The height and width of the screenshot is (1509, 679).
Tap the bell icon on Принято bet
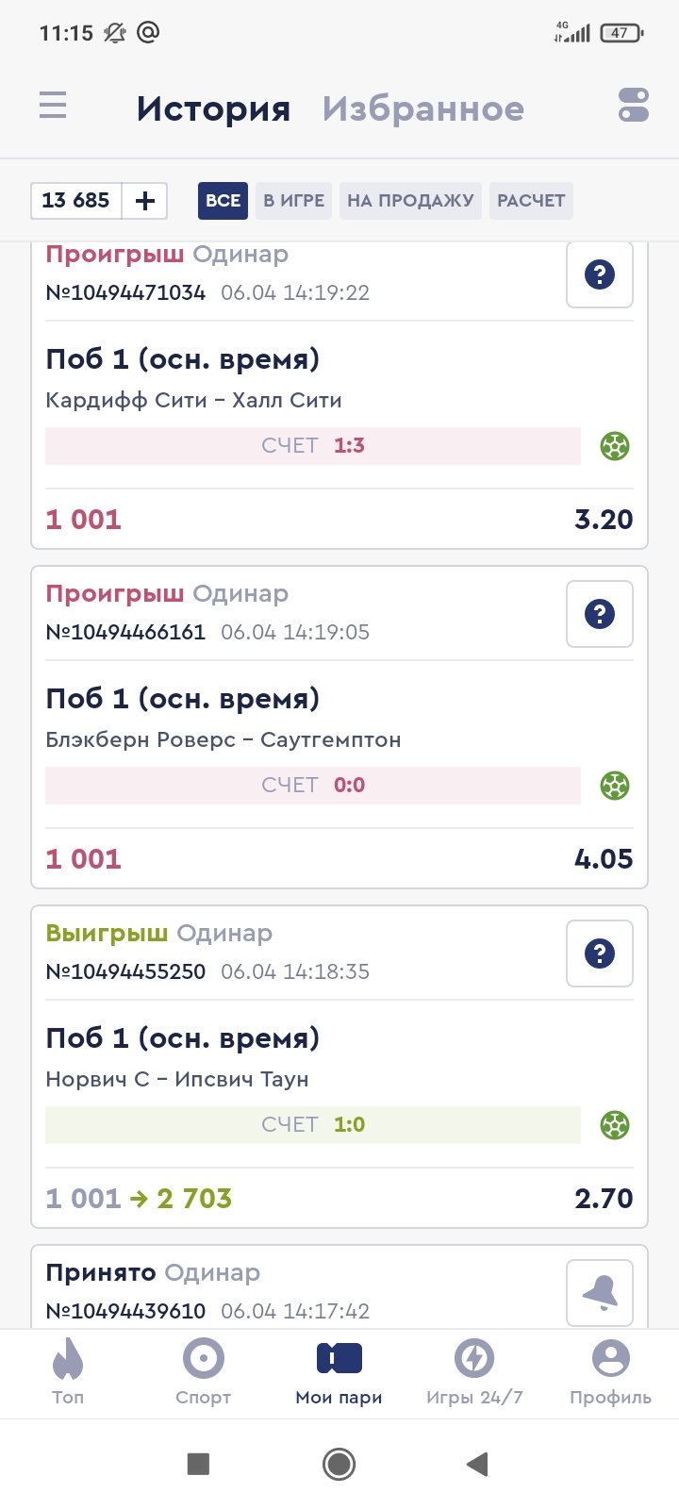coord(600,1293)
